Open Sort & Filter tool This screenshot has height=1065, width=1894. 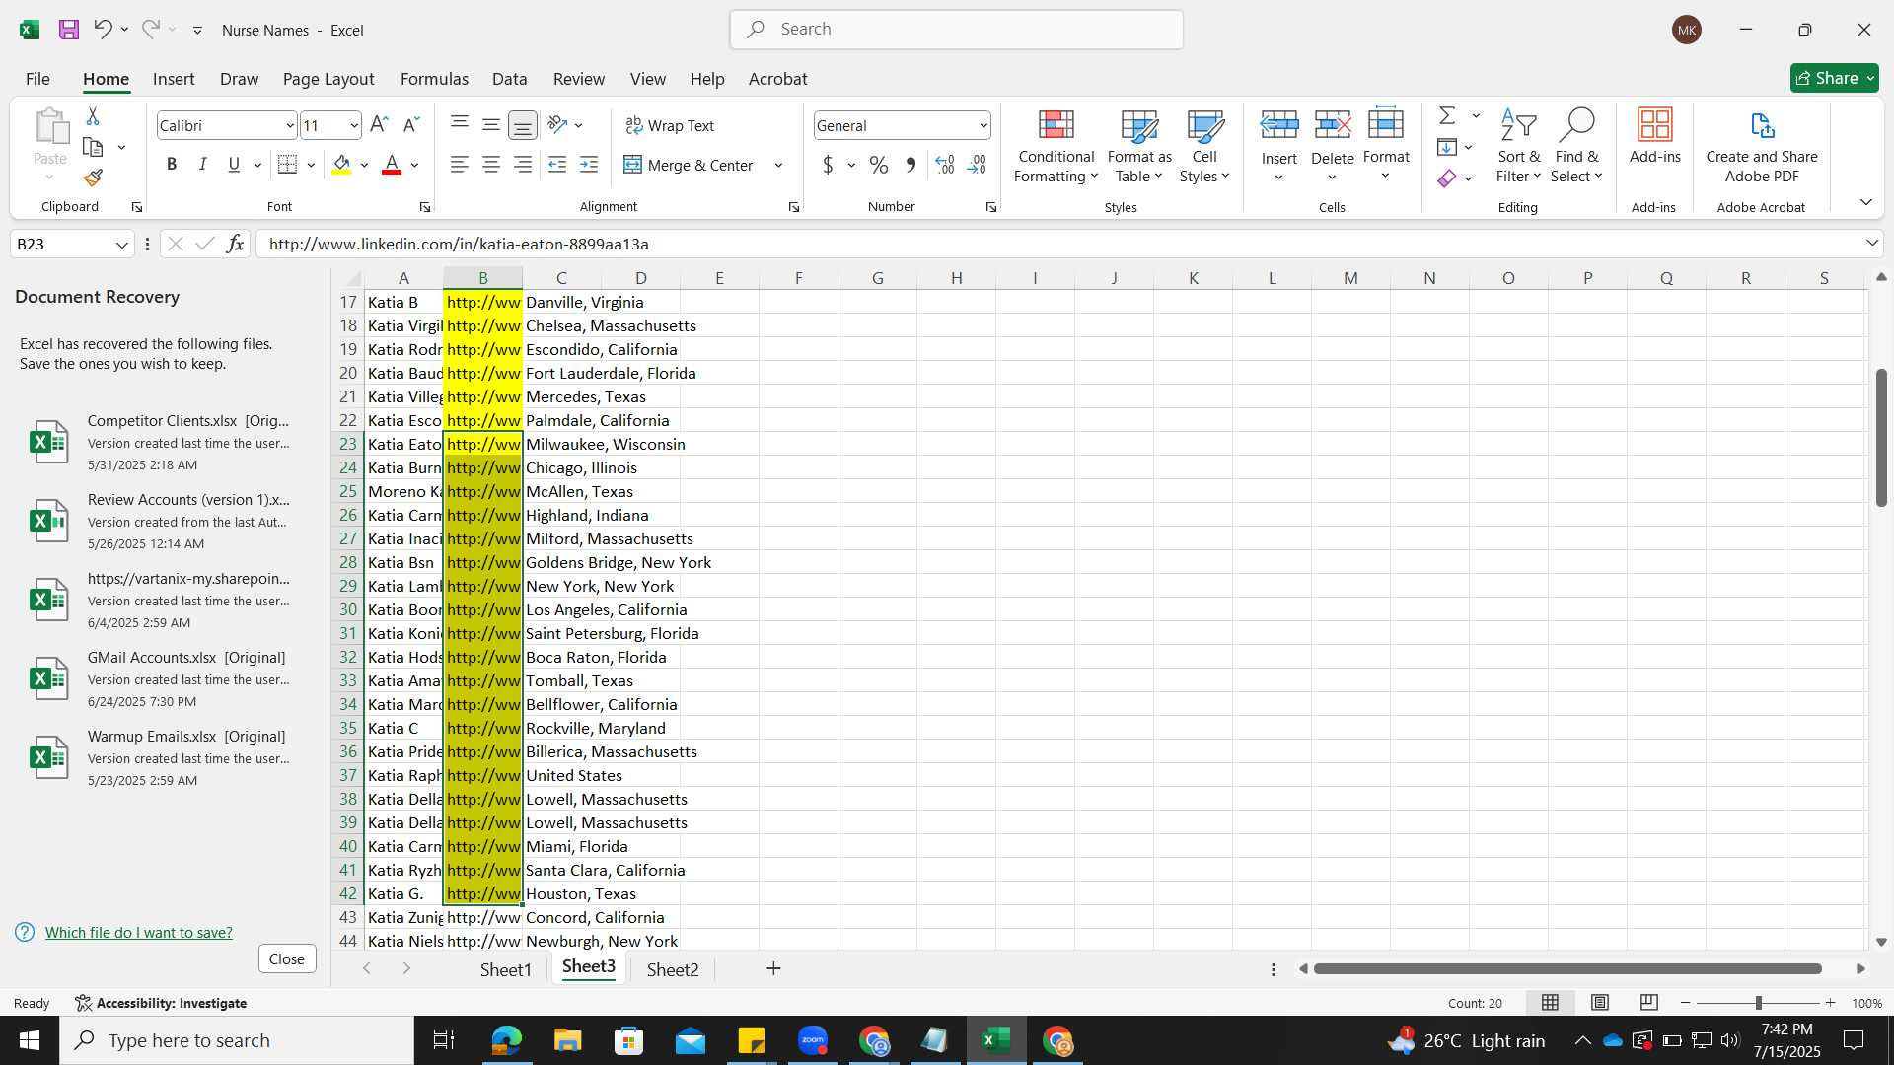(1518, 146)
